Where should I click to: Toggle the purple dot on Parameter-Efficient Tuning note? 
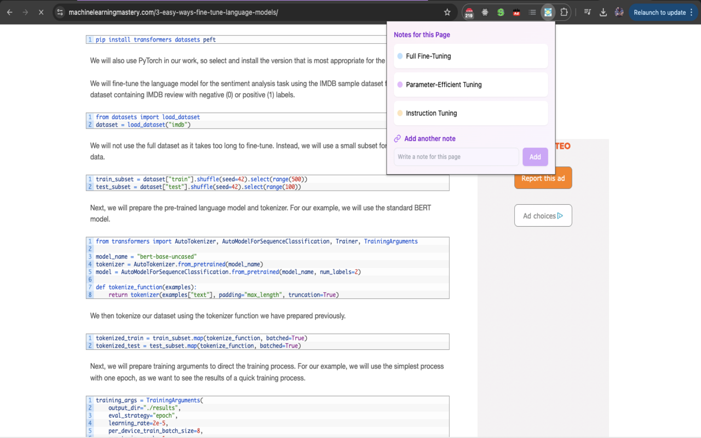400,84
